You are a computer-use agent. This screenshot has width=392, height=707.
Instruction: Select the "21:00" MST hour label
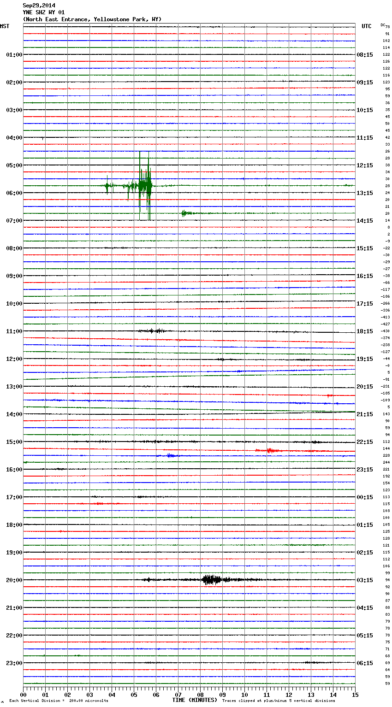14,608
